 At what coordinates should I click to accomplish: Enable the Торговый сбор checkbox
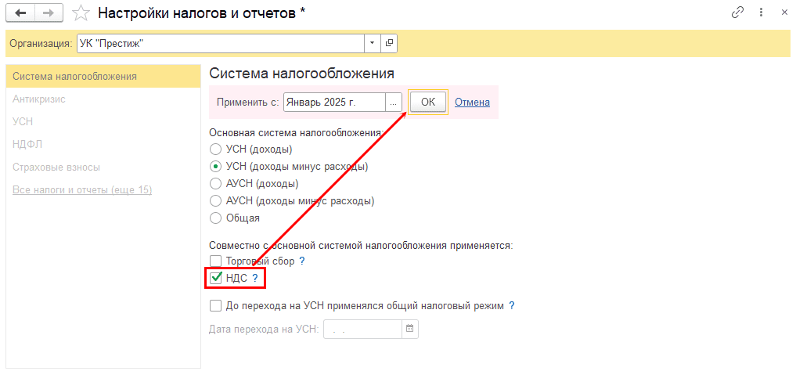216,261
